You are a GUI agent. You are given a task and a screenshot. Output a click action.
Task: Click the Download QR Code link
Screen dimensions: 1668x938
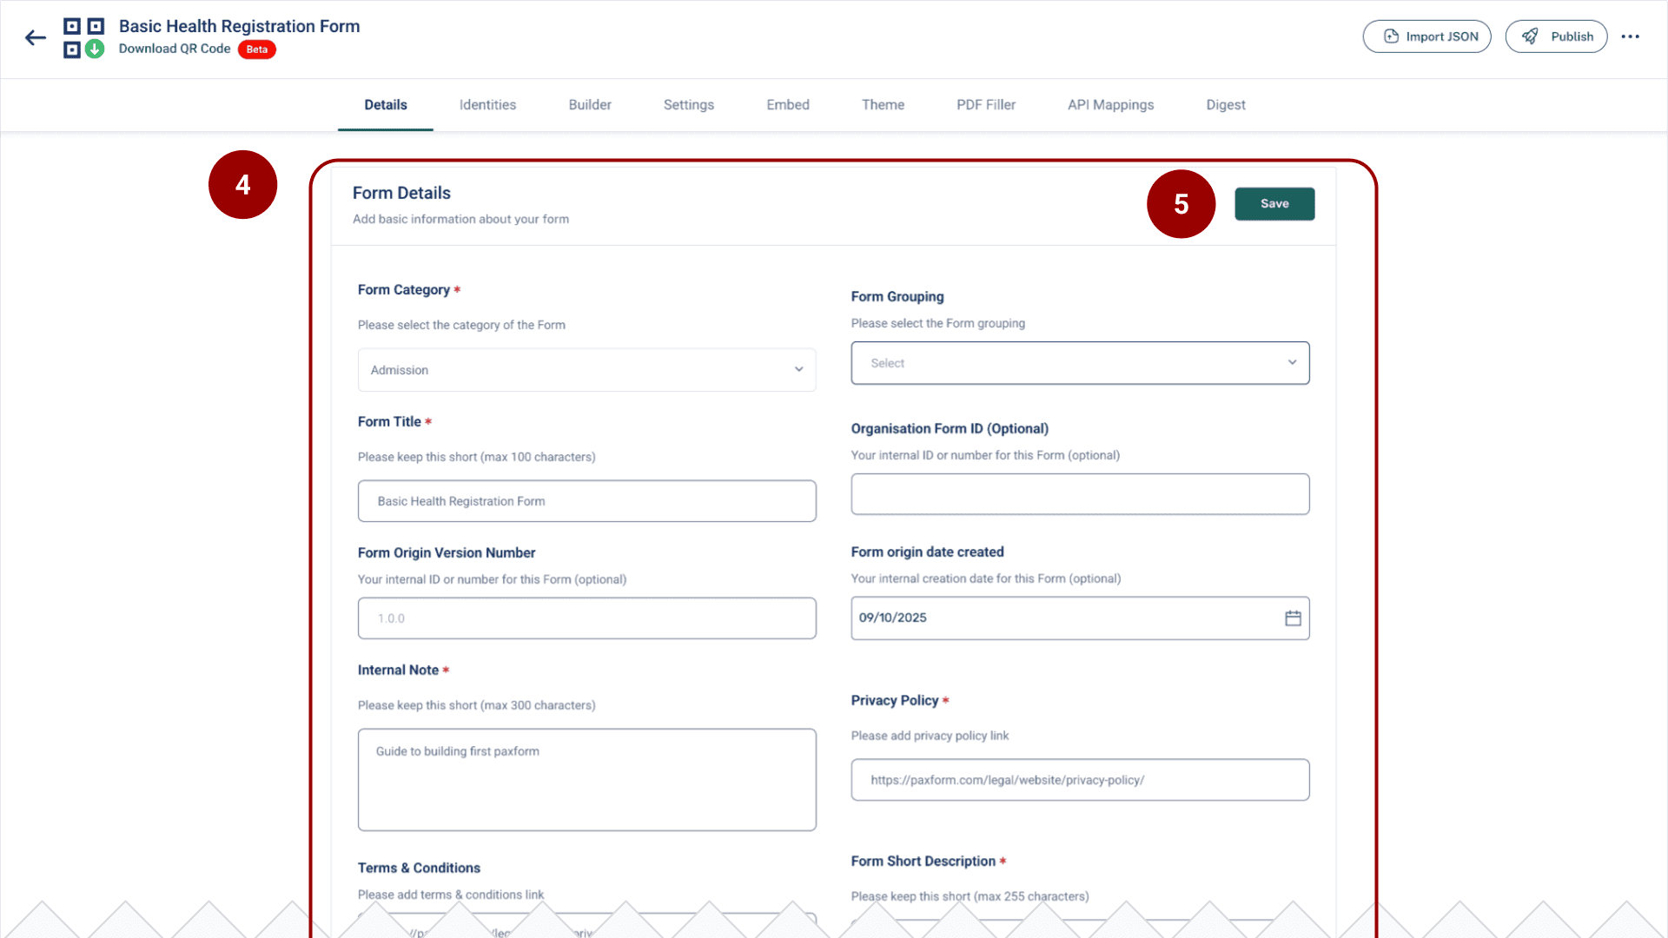175,49
